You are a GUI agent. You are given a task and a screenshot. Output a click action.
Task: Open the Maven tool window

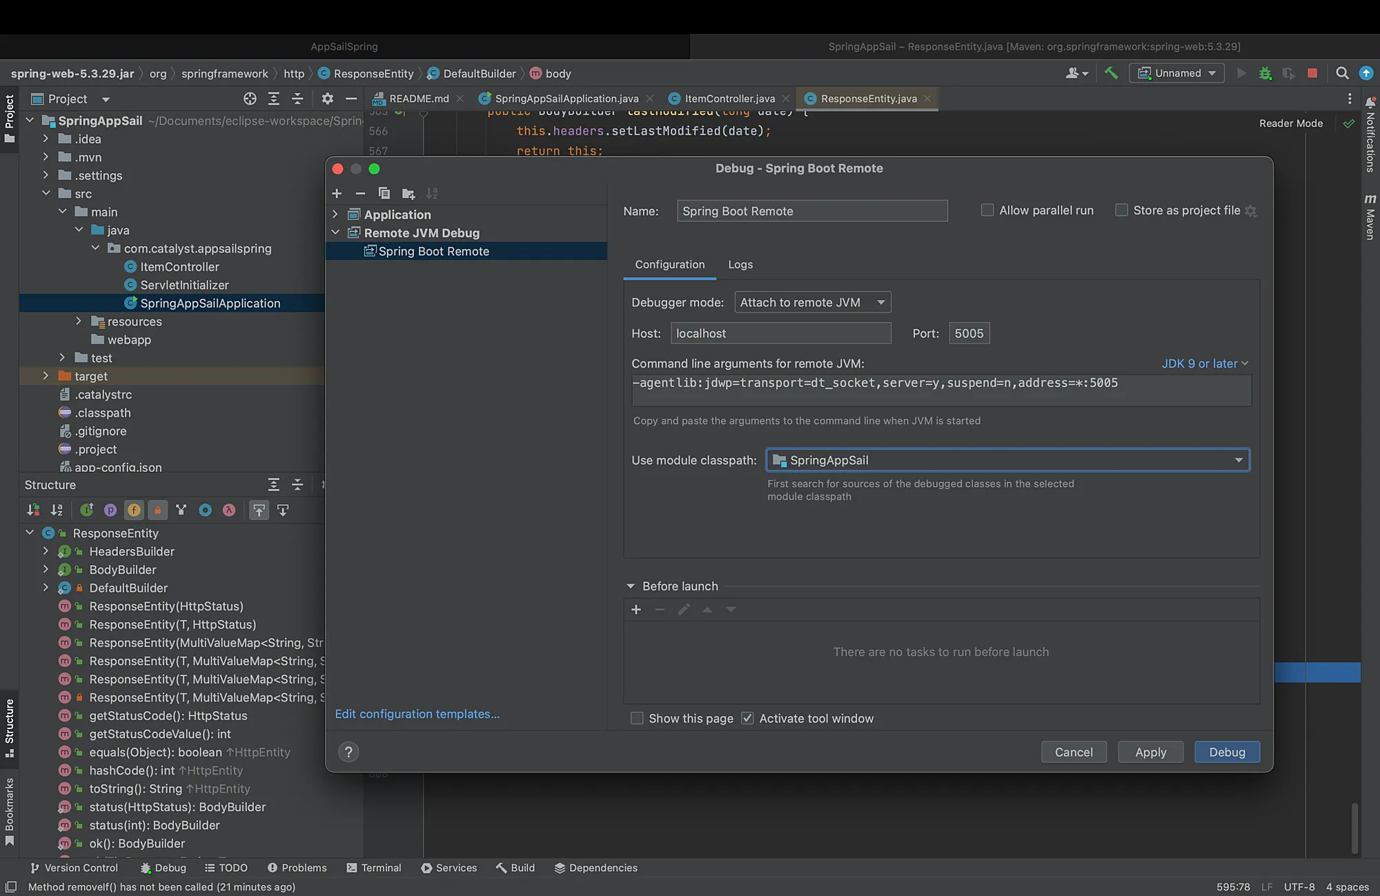coord(1370,217)
